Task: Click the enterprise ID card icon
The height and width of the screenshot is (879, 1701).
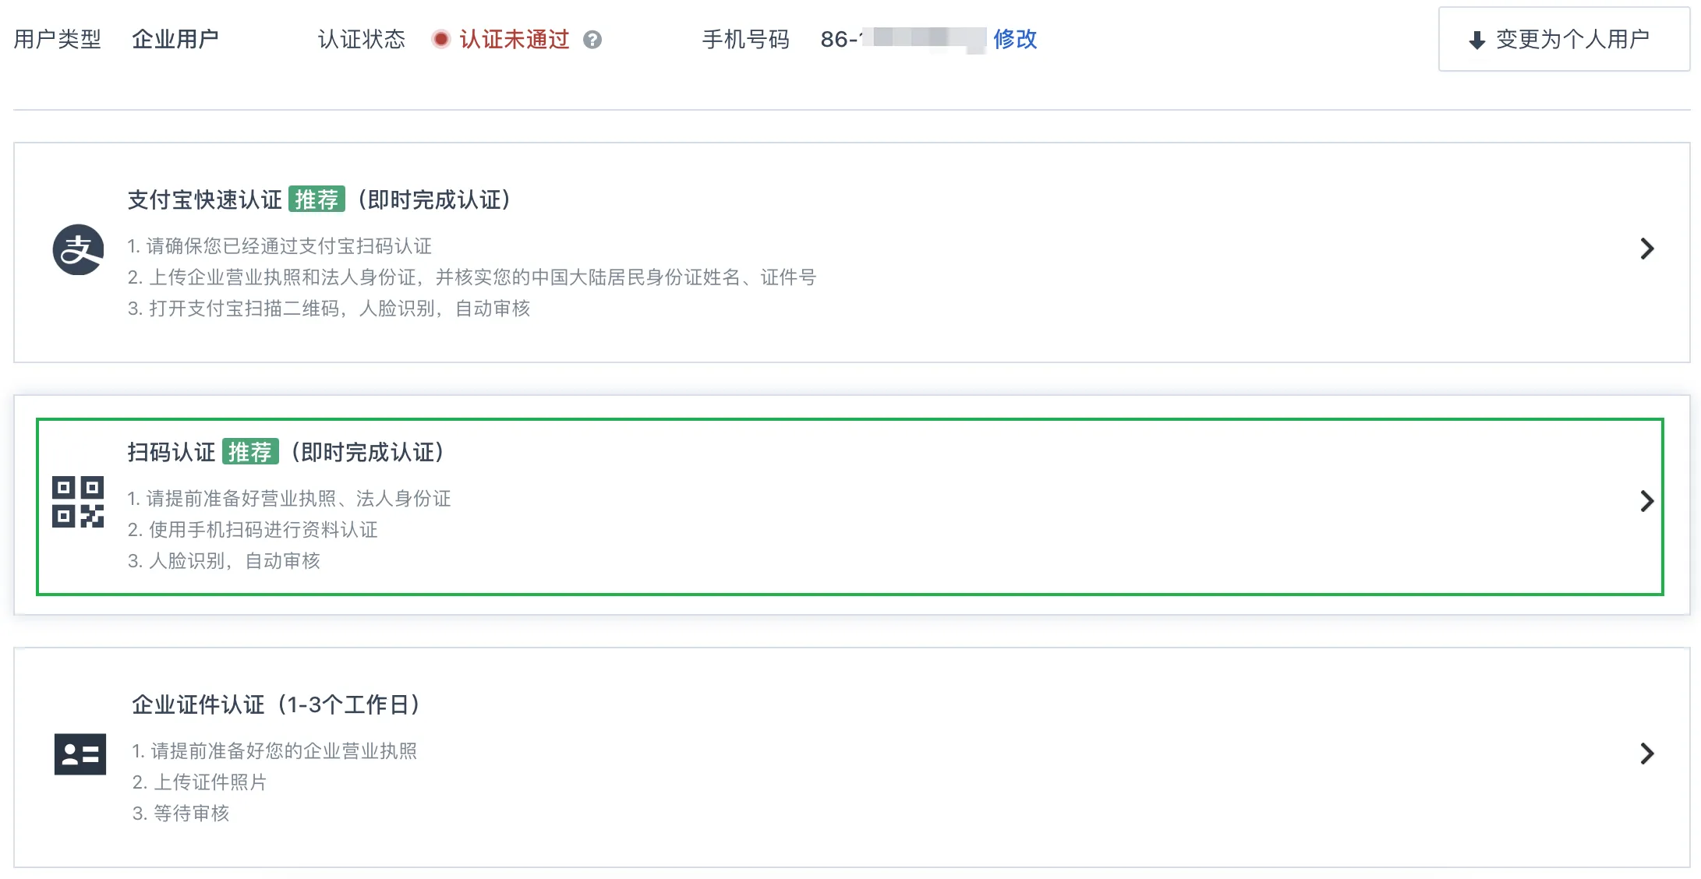Action: [80, 754]
